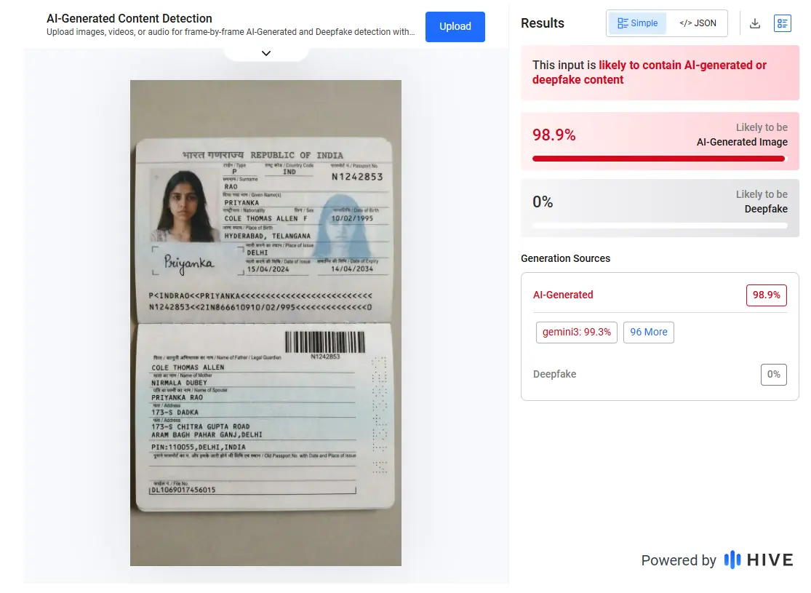Click the Deepfake empty progress bar
The image size is (811, 593).
[x=660, y=226]
